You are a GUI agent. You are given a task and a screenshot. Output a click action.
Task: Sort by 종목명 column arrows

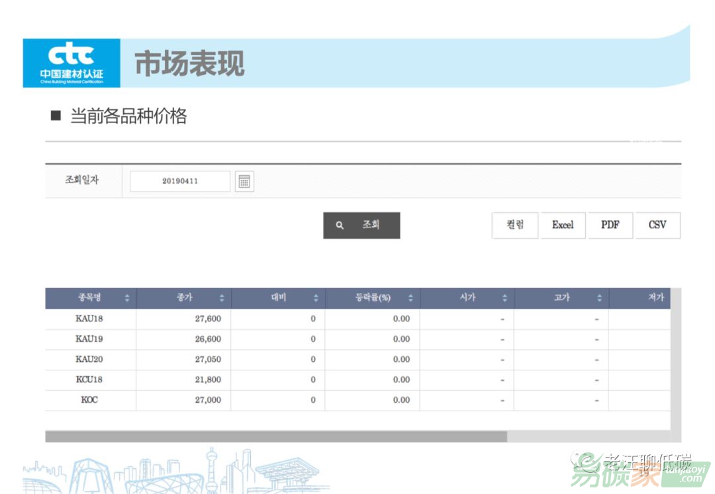tap(127, 299)
